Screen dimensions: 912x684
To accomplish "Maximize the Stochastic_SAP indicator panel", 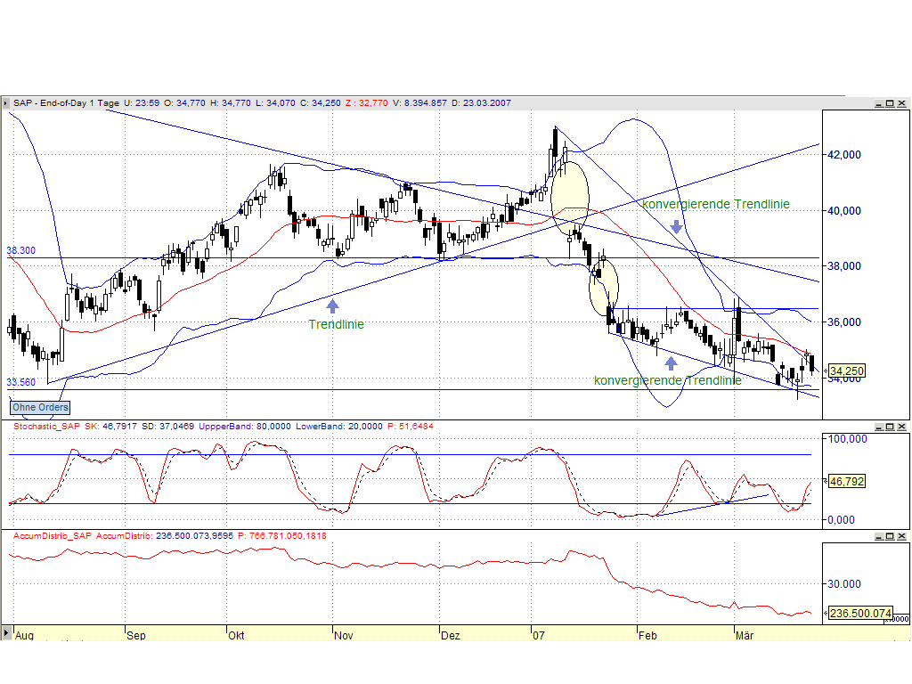I will 889,427.
